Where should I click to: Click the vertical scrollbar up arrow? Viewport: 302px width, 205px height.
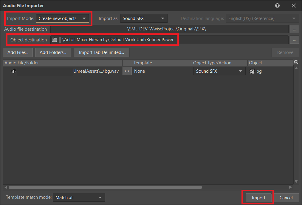(296, 68)
